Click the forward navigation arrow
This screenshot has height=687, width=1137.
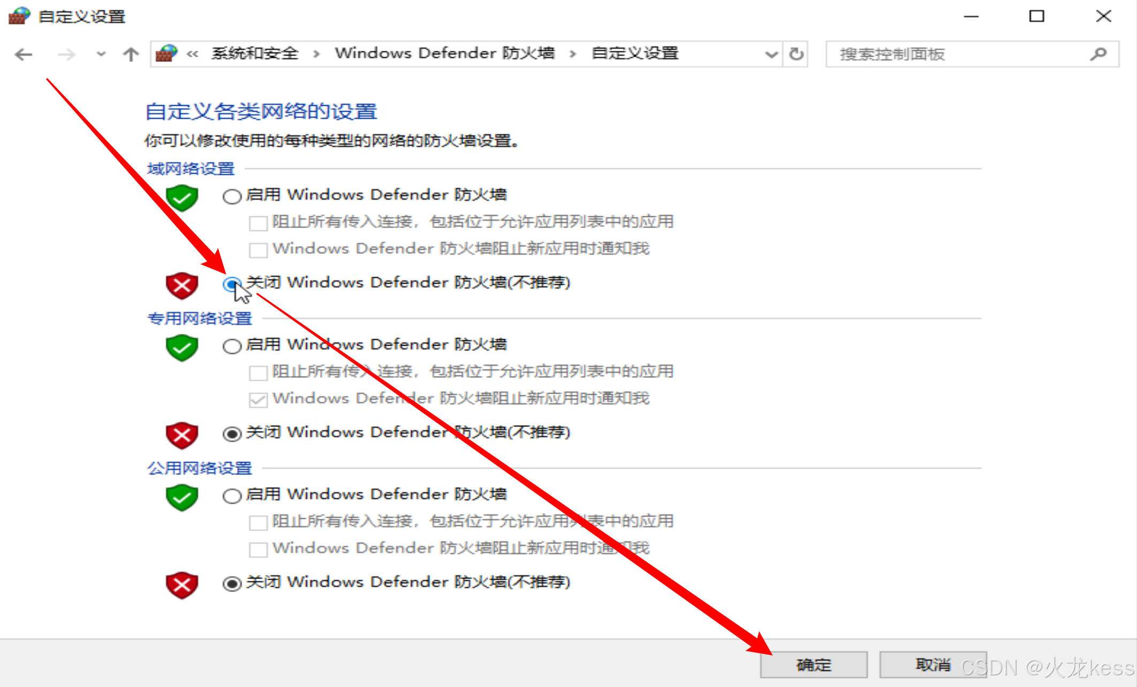[x=66, y=54]
